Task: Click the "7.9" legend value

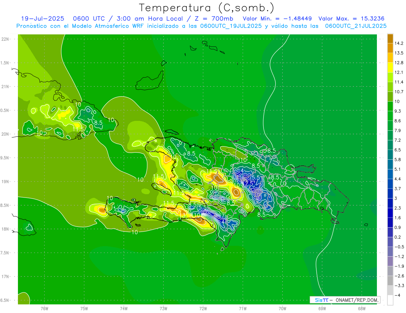Action: point(398,130)
